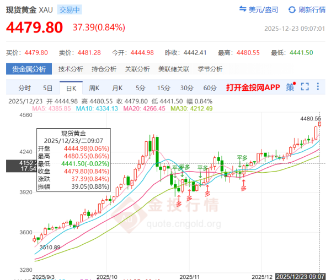Open the 持仓分析 tab

tap(104, 69)
